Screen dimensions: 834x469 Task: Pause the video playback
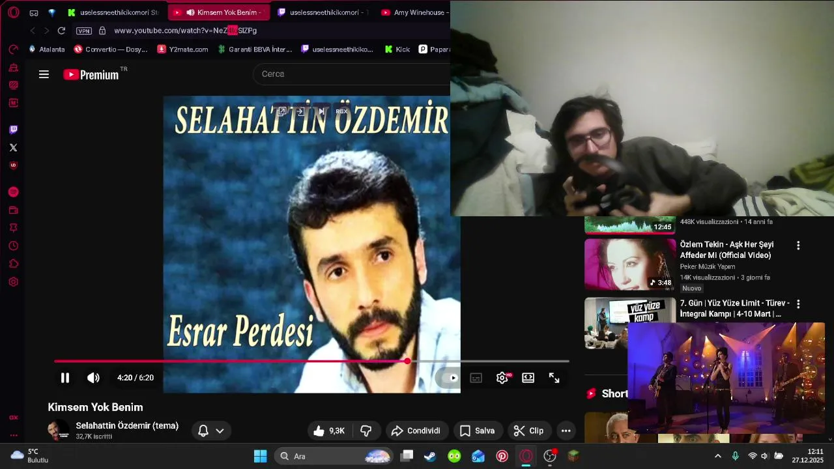point(65,378)
